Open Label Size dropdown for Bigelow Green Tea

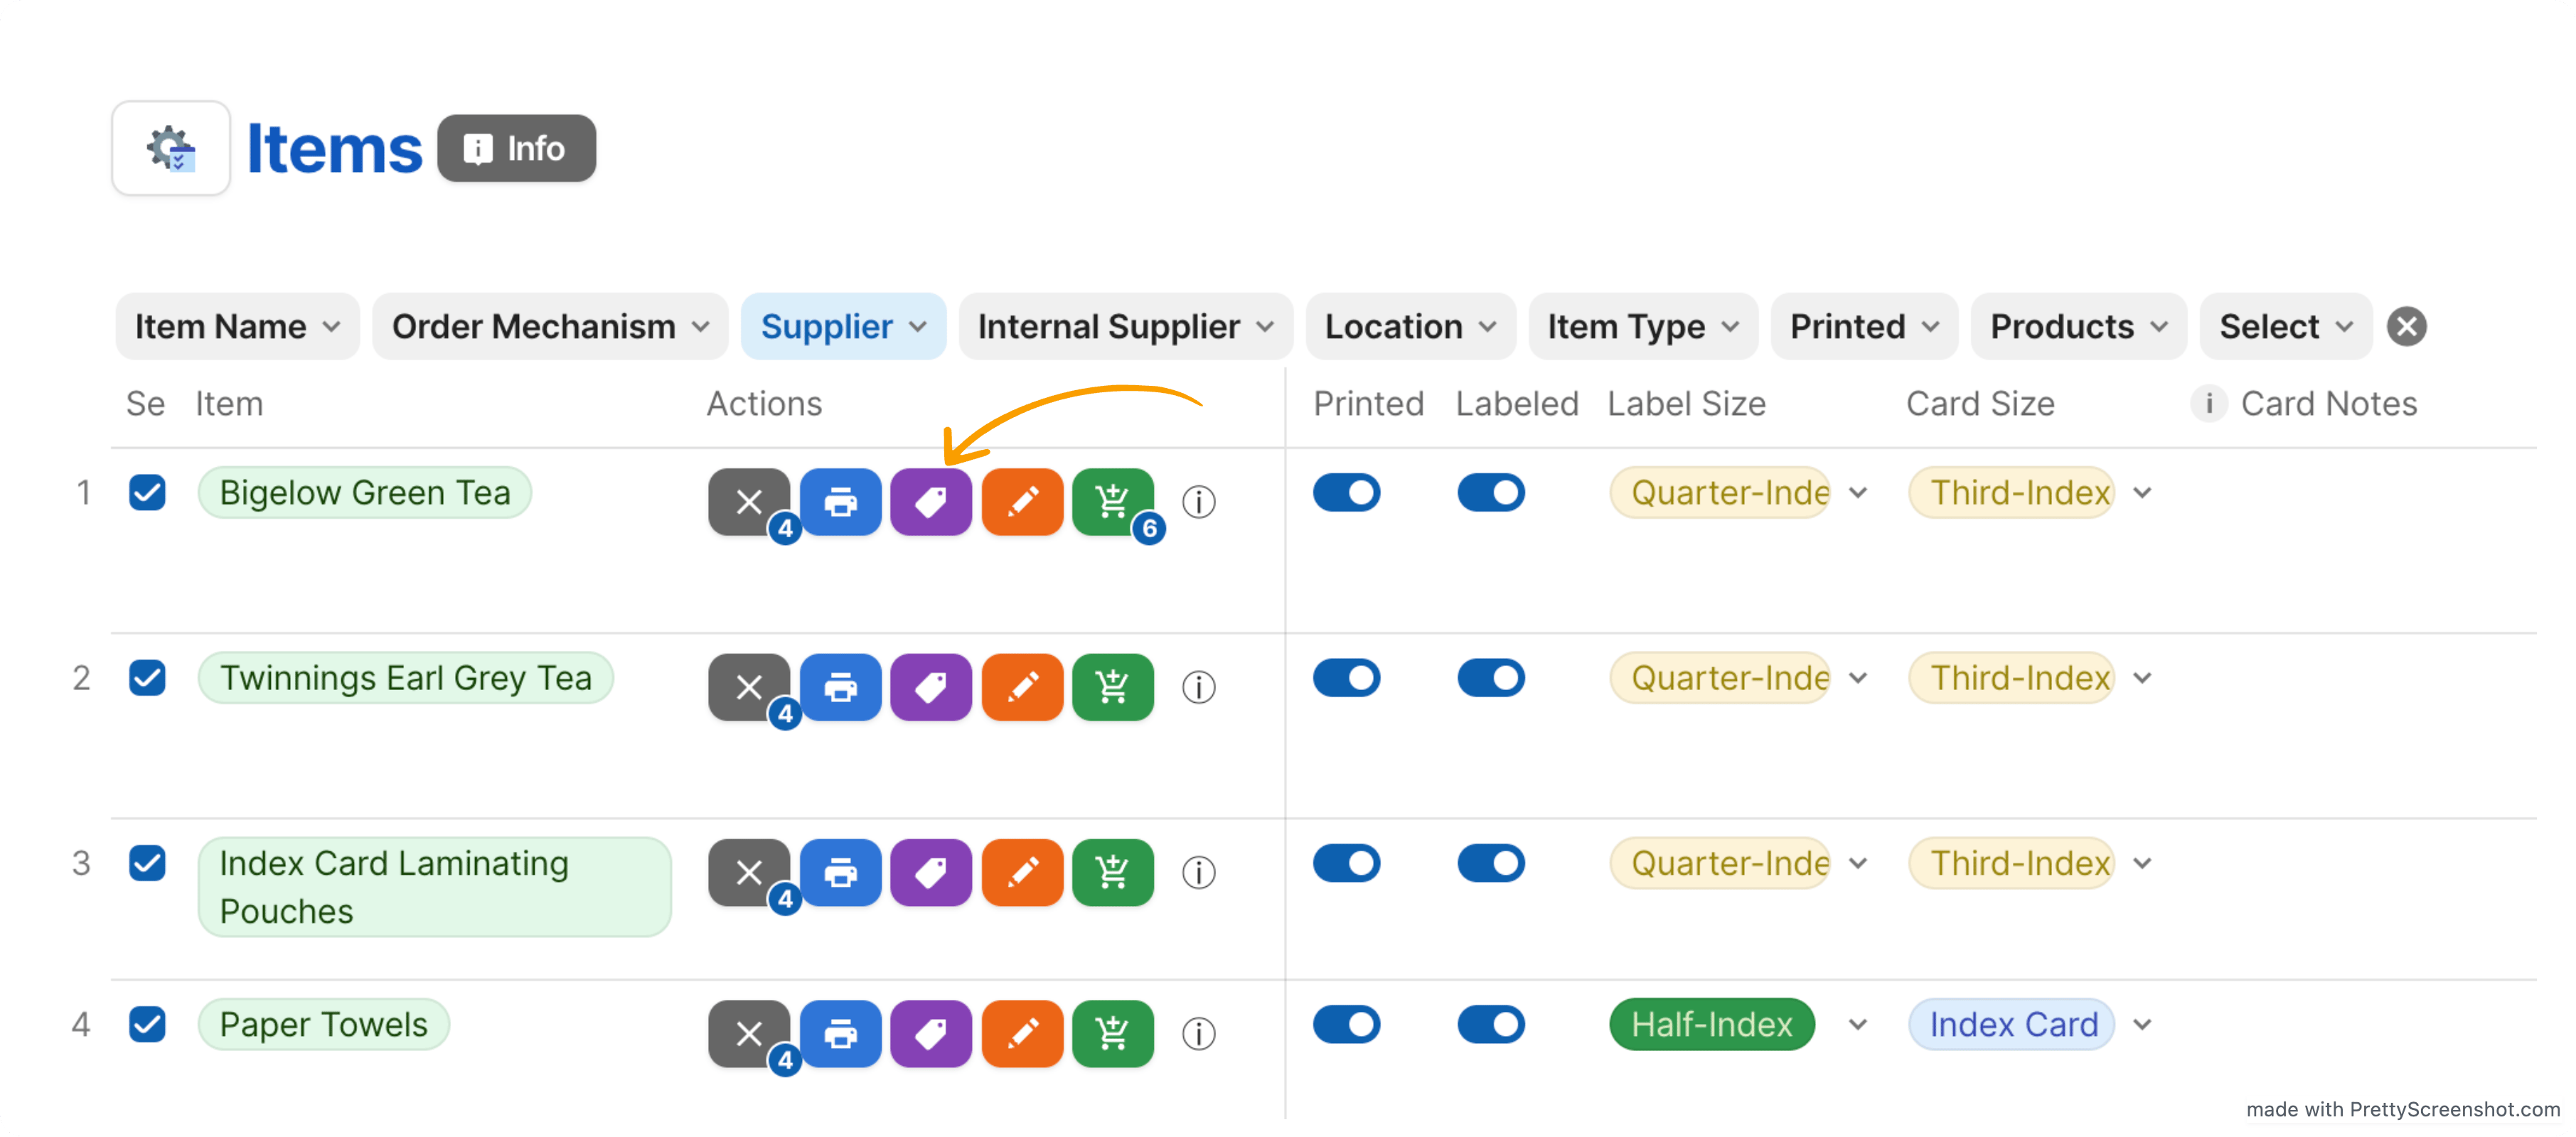[x=1857, y=492]
